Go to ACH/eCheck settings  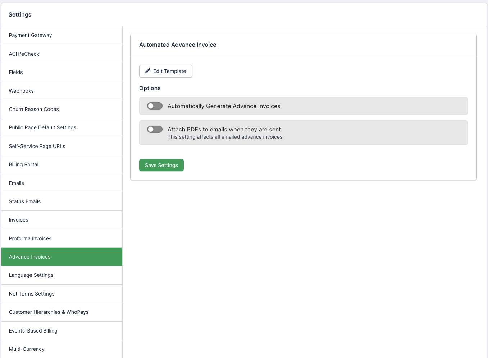click(24, 54)
